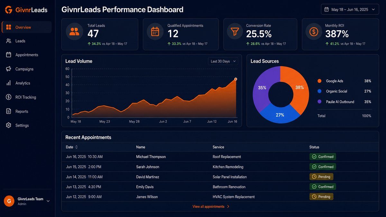The image size is (386, 217).
Task: Click View all appointments link
Action: pos(208,206)
